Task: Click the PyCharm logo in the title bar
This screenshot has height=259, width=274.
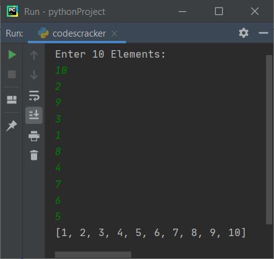Action: coord(12,11)
